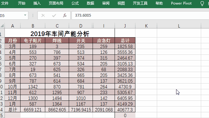Open the Name Box dropdown arrow
This screenshot has height=118, width=209.
pyautogui.click(x=25, y=15)
